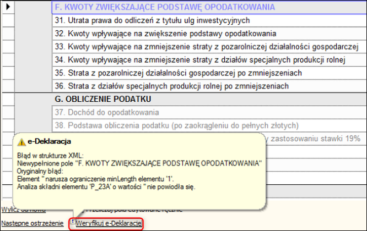Select the F. KWOTY ZWIĘKSZAJĄCE PODSTAWĘ OPODATKOWANIA header

point(209,7)
